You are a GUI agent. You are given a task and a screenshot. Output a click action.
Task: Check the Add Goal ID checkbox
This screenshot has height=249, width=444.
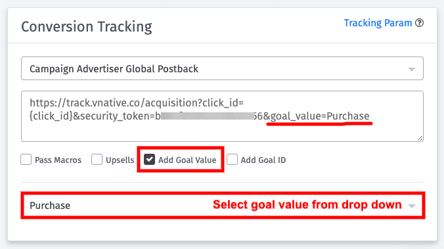[x=232, y=160]
